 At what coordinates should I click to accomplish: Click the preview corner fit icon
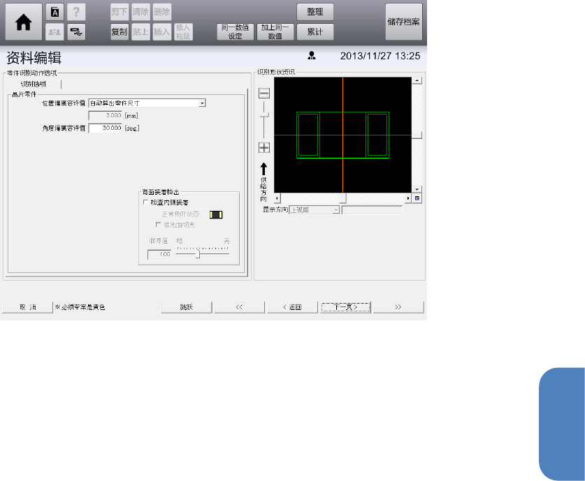tap(417, 198)
